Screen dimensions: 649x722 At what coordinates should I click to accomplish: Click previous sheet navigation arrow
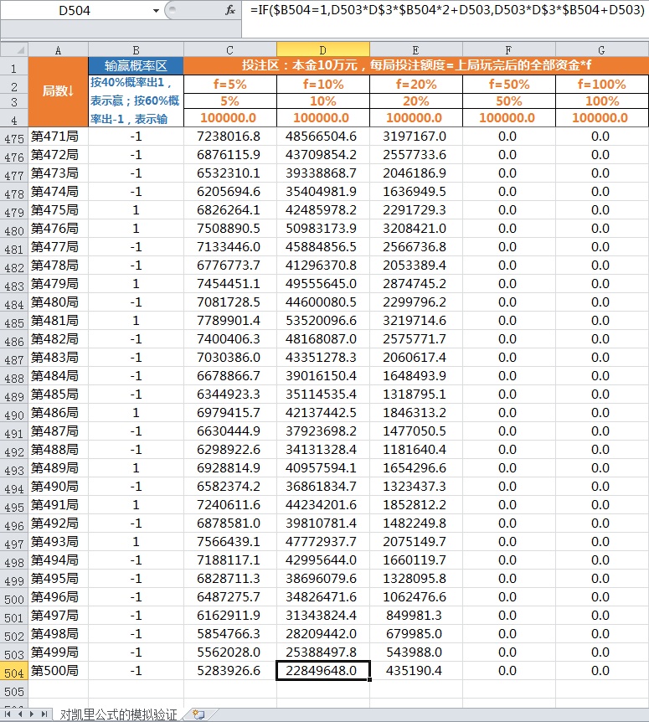(x=21, y=714)
